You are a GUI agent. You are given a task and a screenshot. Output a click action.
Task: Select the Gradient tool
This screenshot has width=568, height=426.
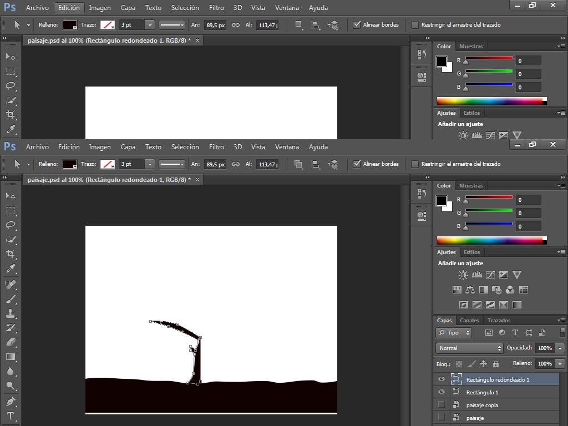pos(11,357)
